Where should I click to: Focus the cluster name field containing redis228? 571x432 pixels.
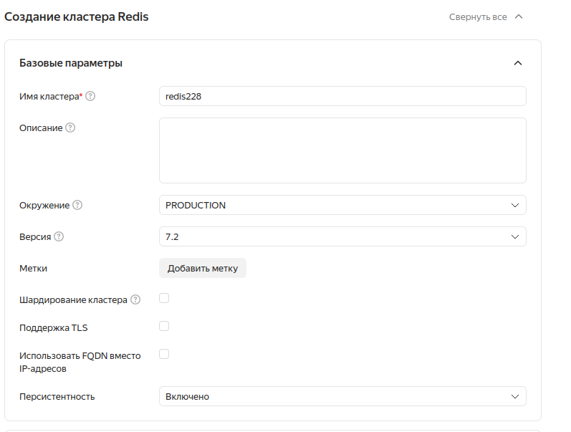[342, 96]
